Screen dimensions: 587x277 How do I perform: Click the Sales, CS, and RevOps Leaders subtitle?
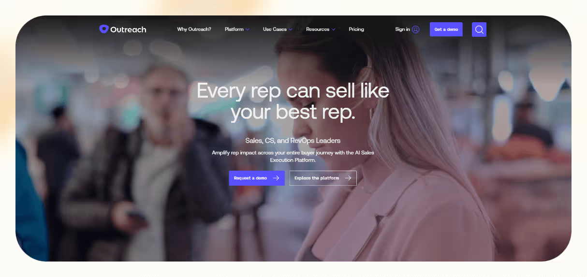293,141
